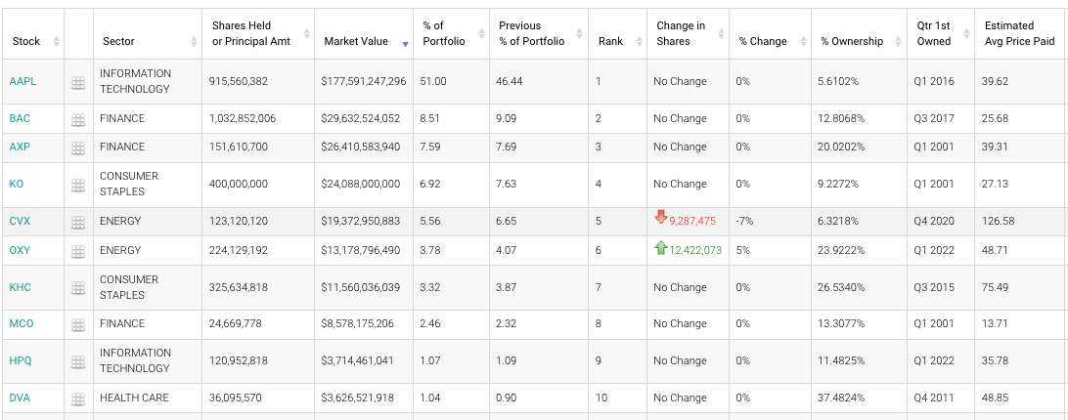
Task: Open the table icon in the OXY row
Action: 78,251
